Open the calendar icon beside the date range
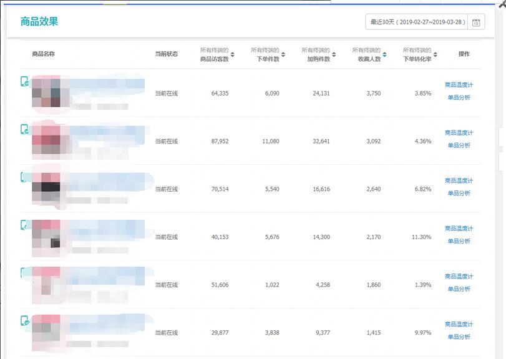The height and width of the screenshot is (359, 506). coord(475,22)
